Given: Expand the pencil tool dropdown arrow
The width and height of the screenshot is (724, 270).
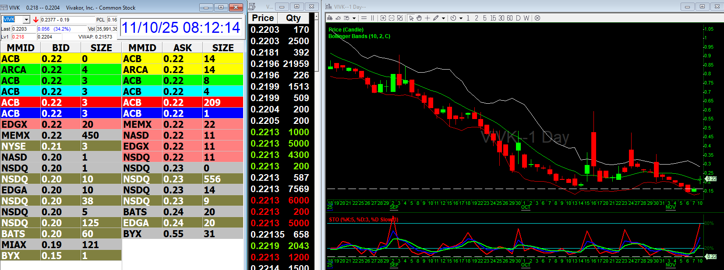Looking at the screenshot, I should [443, 18].
